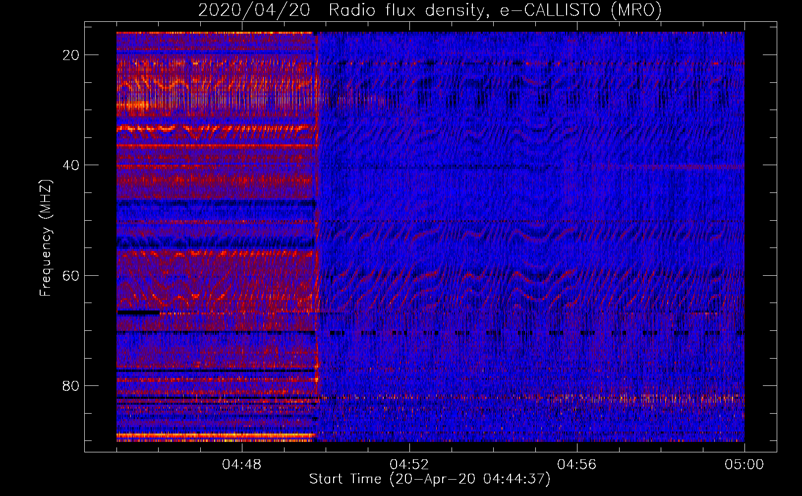Click the '20' frequency tick label
The height and width of the screenshot is (496, 802).
click(x=71, y=55)
